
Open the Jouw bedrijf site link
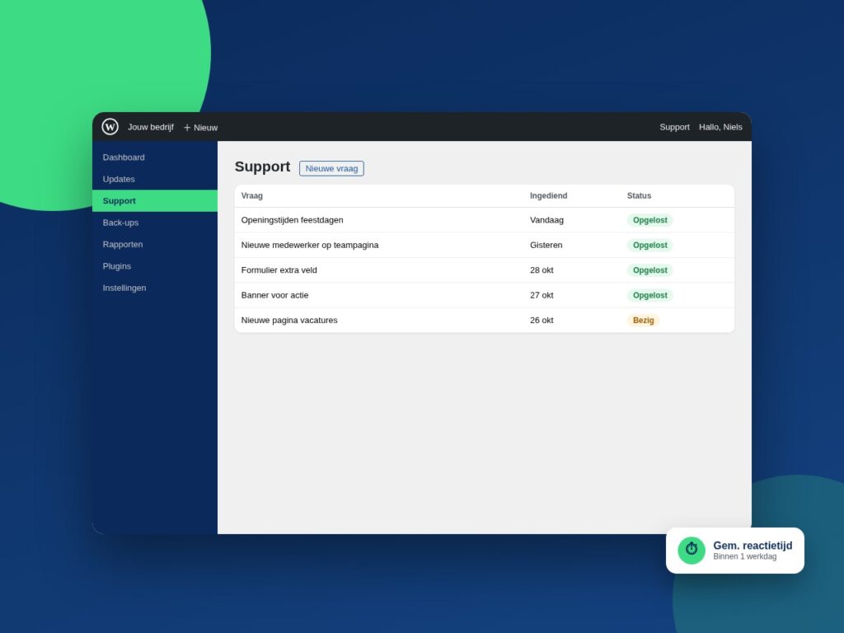[151, 127]
